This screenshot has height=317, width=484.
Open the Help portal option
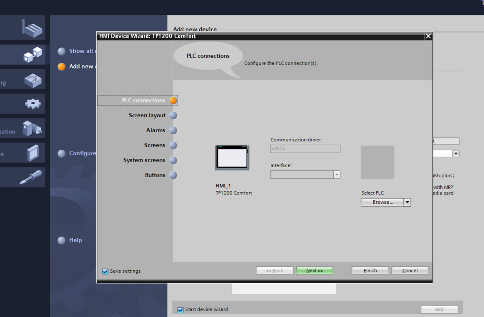click(x=76, y=240)
